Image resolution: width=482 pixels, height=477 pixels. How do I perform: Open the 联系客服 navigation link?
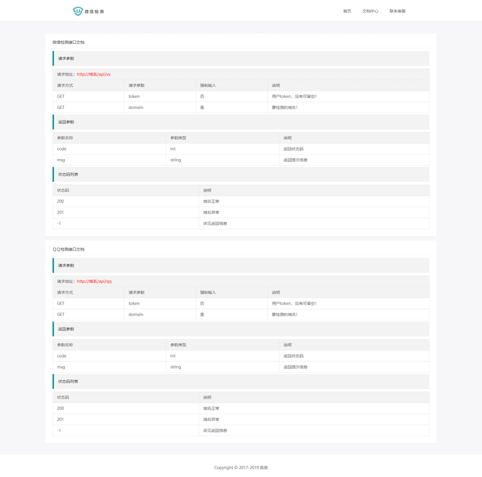point(398,11)
